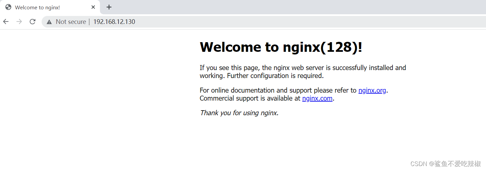The width and height of the screenshot is (486, 170).
Task: Click the forward navigation arrow
Action: point(19,22)
